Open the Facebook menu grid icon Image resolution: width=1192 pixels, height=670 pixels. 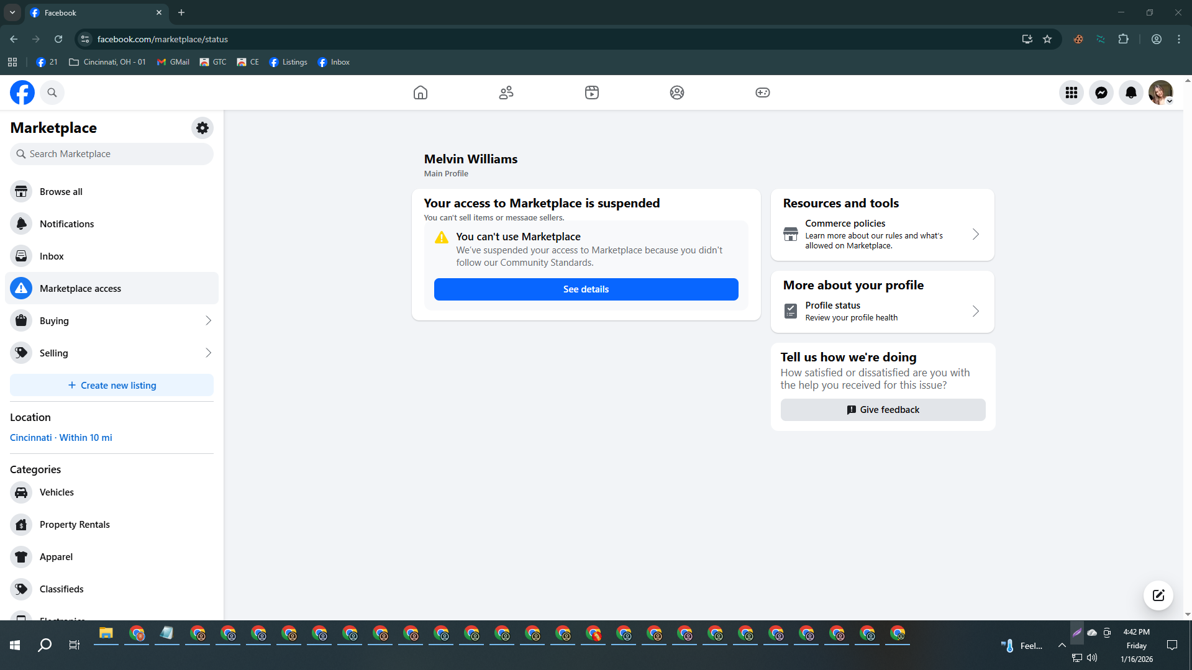1071,93
